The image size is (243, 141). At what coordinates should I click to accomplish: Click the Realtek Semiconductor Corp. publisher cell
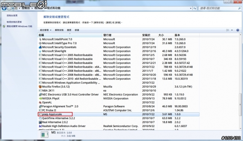[x=121, y=126]
